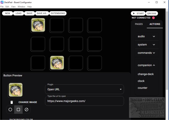
Task: Click the vertical scrollbar on the right
Action: (167, 51)
